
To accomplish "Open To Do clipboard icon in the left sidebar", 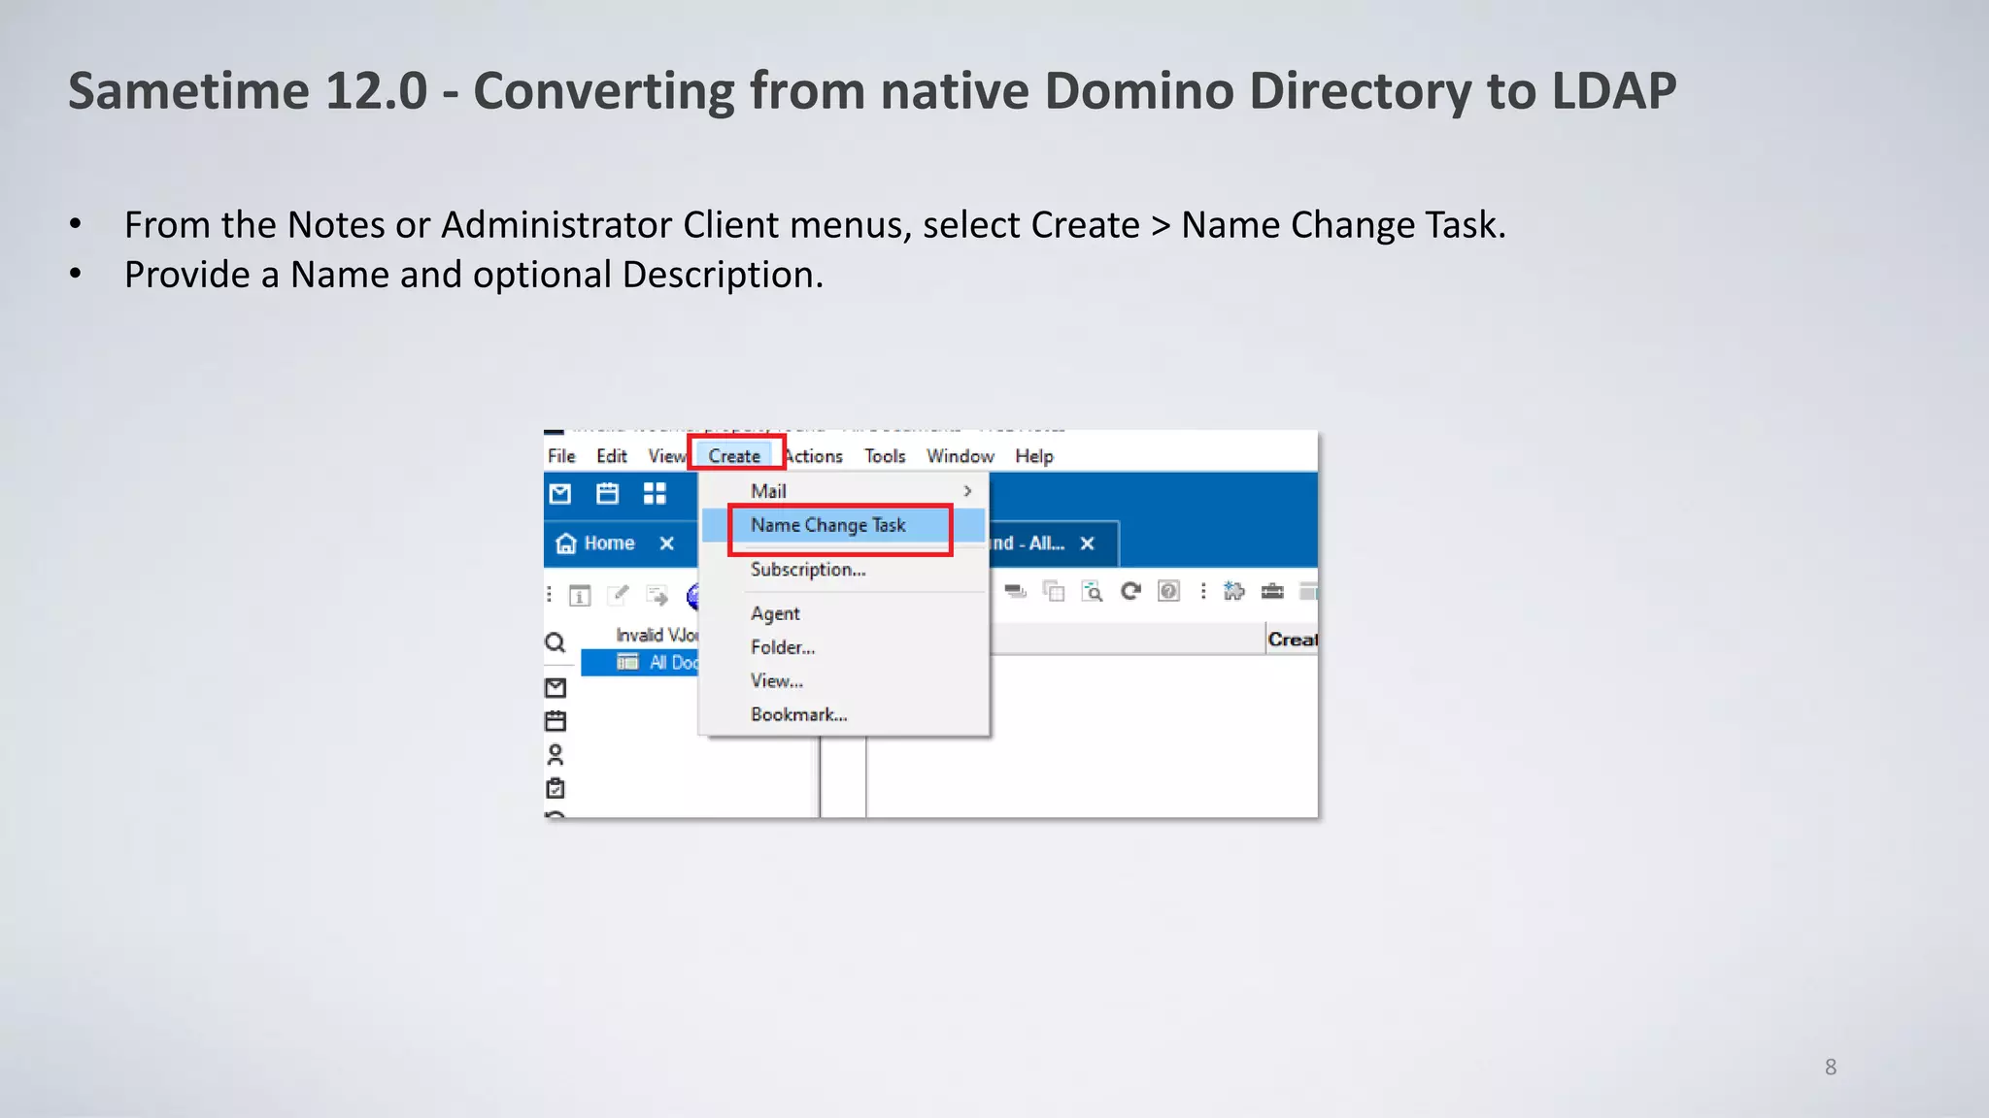I will point(556,787).
